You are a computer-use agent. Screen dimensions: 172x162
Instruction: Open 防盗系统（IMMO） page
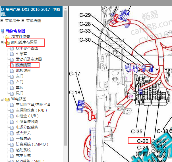32,144
